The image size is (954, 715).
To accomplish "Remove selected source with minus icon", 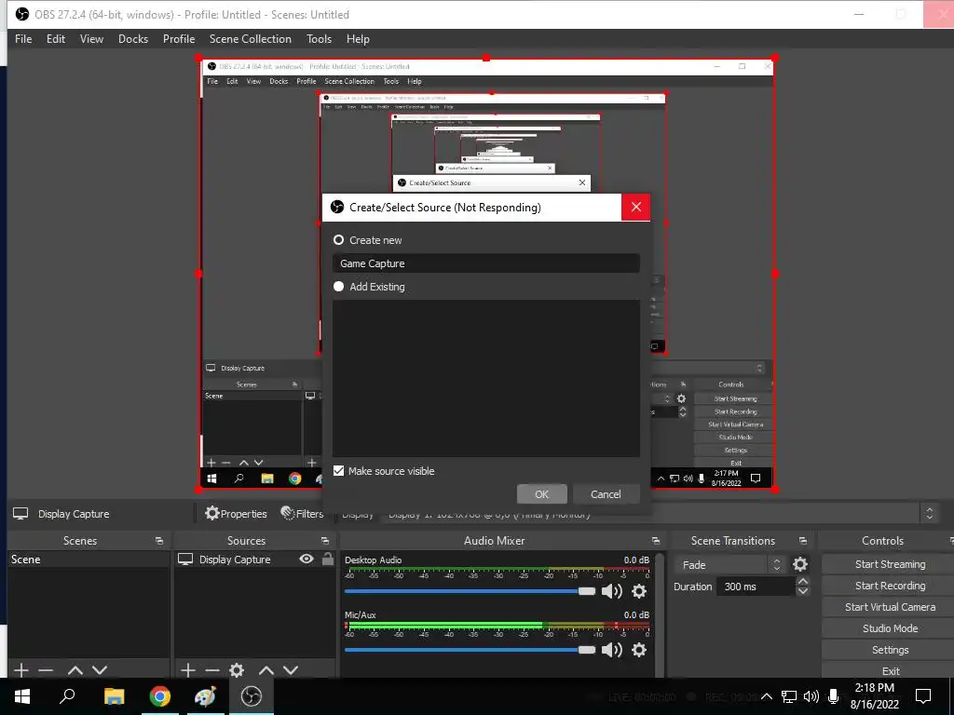I will pos(212,670).
